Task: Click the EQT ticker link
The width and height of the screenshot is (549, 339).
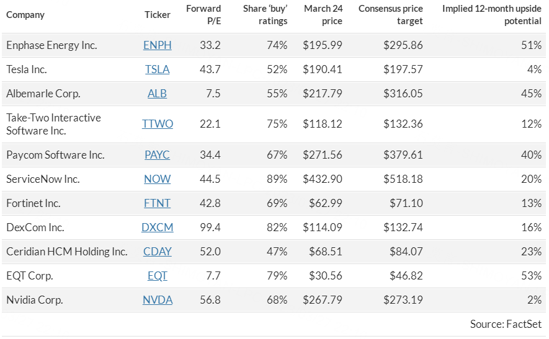Action: click(157, 275)
